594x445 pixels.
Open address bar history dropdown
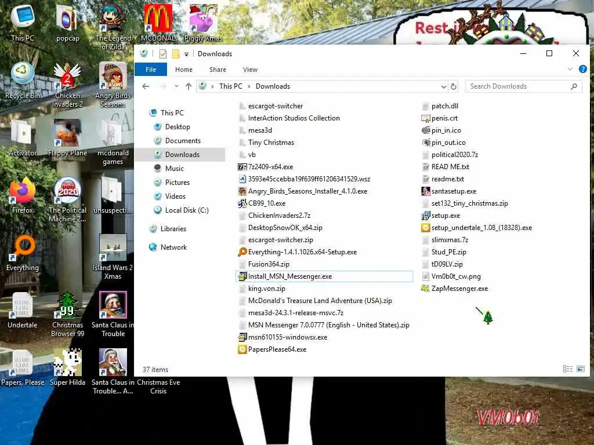(443, 87)
